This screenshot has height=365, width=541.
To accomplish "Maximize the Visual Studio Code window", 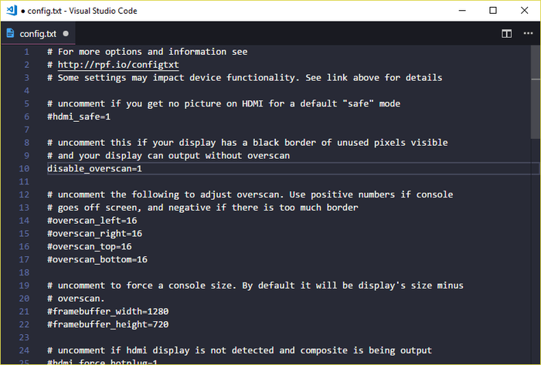I will (x=493, y=10).
